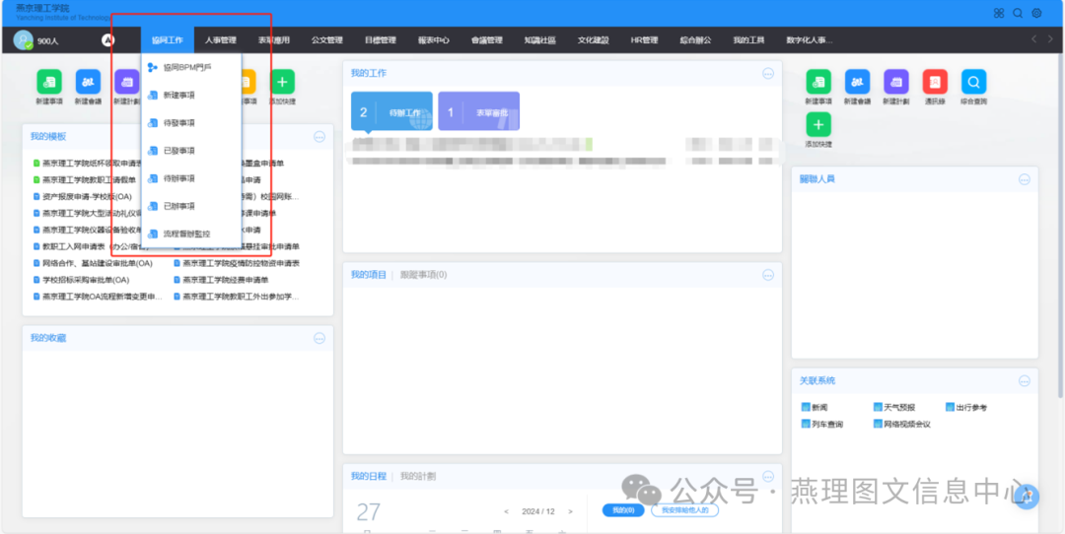Select 流程督办监控 in the 协同工作 menu
This screenshot has height=534, width=1065.
[185, 234]
